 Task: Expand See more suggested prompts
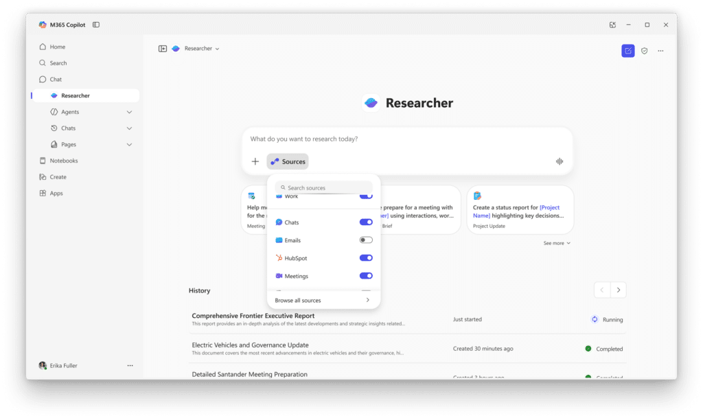pyautogui.click(x=556, y=242)
